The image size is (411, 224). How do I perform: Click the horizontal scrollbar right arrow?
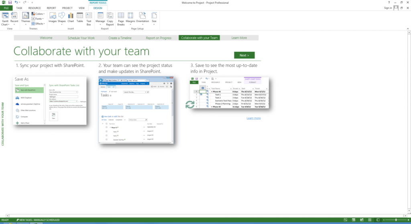coord(405,216)
